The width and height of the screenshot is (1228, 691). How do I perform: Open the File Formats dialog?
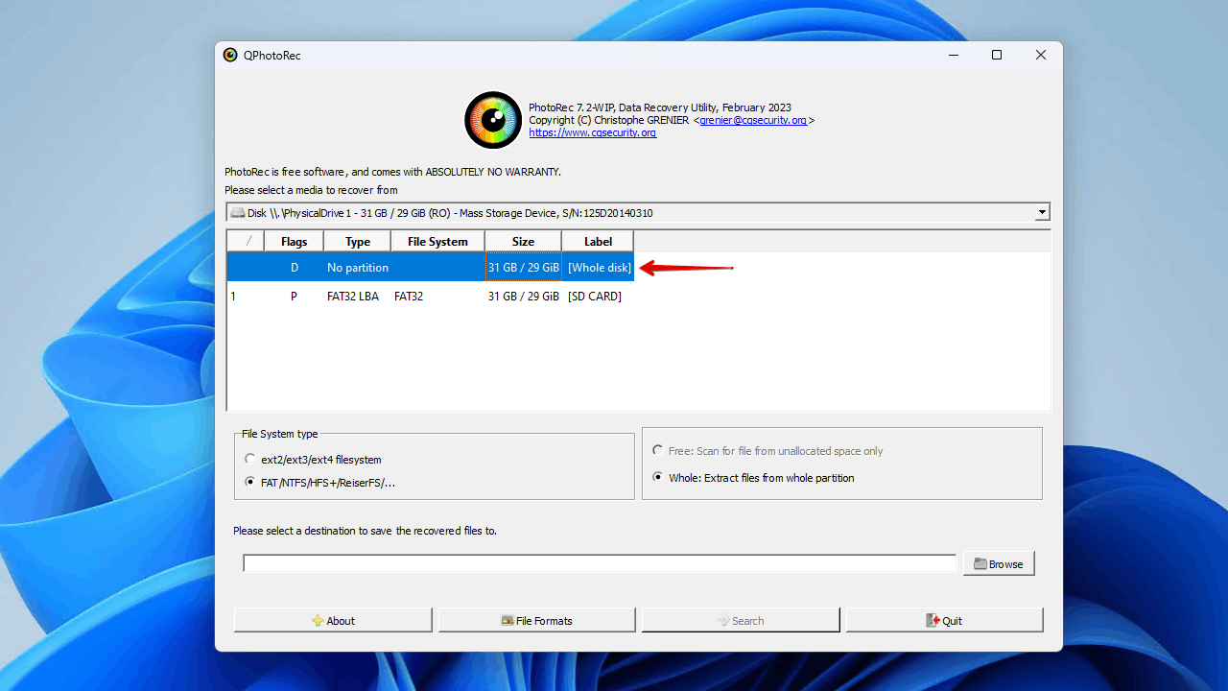pos(537,620)
